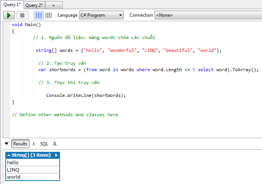Image resolution: width=262 pixels, height=184 pixels.
Task: Open the Connection dropdown showing <None>
Action: click(208, 15)
